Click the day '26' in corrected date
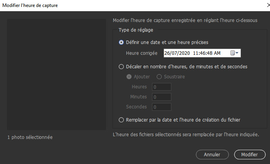This screenshot has width=270, height=164. pyautogui.click(x=167, y=53)
